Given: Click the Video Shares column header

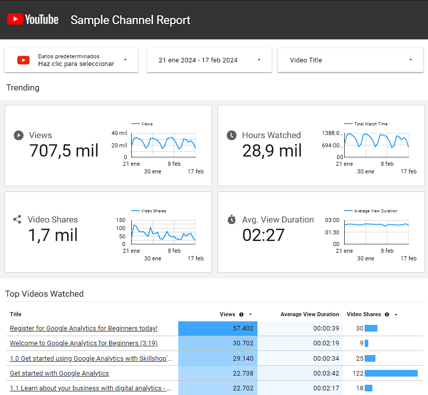Looking at the screenshot, I should click(364, 314).
